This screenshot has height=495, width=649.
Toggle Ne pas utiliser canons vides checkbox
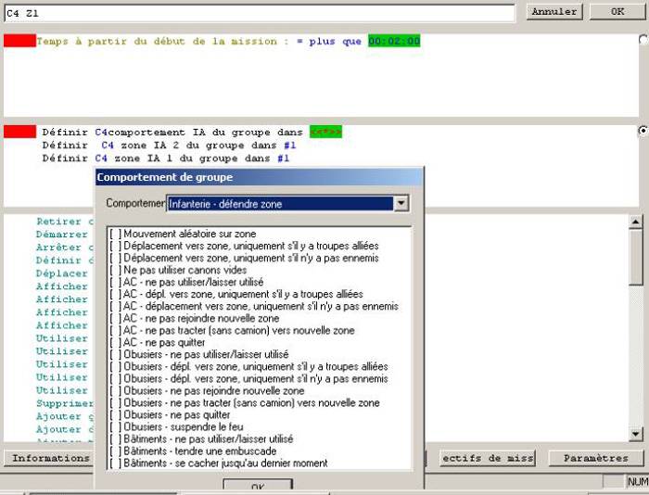(x=115, y=271)
